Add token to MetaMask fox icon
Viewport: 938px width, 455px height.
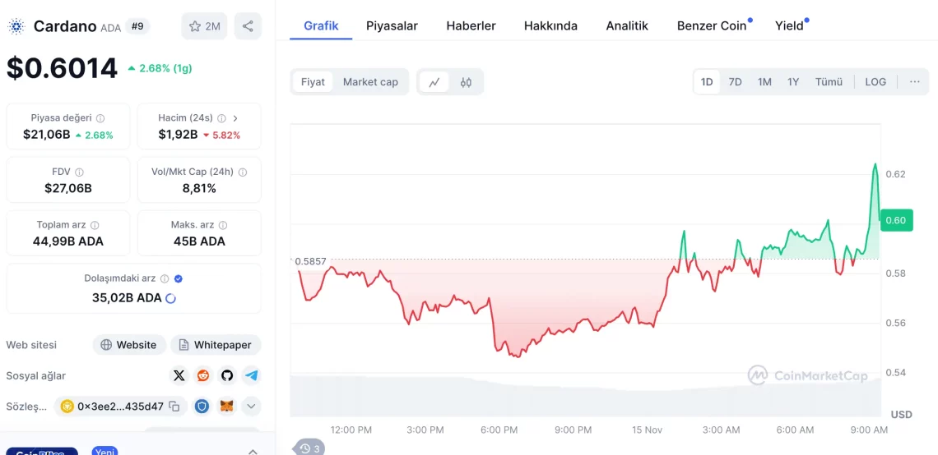coord(227,407)
